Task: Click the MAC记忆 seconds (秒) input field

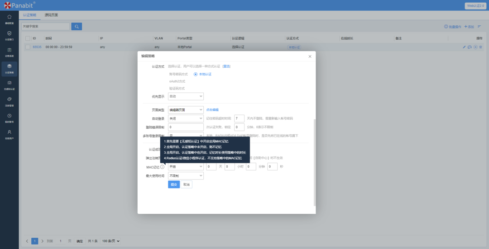Action: click(x=272, y=167)
